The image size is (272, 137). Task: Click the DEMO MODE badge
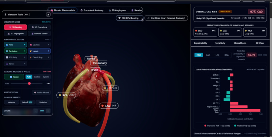click(x=225, y=11)
